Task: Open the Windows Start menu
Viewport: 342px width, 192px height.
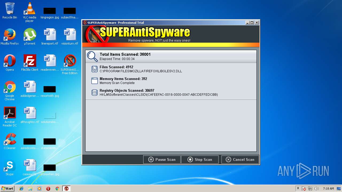Action: click(7, 188)
